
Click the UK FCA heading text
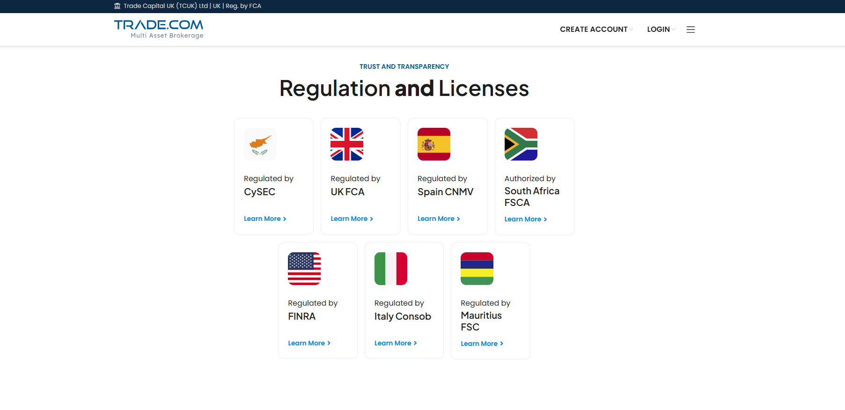pos(347,192)
